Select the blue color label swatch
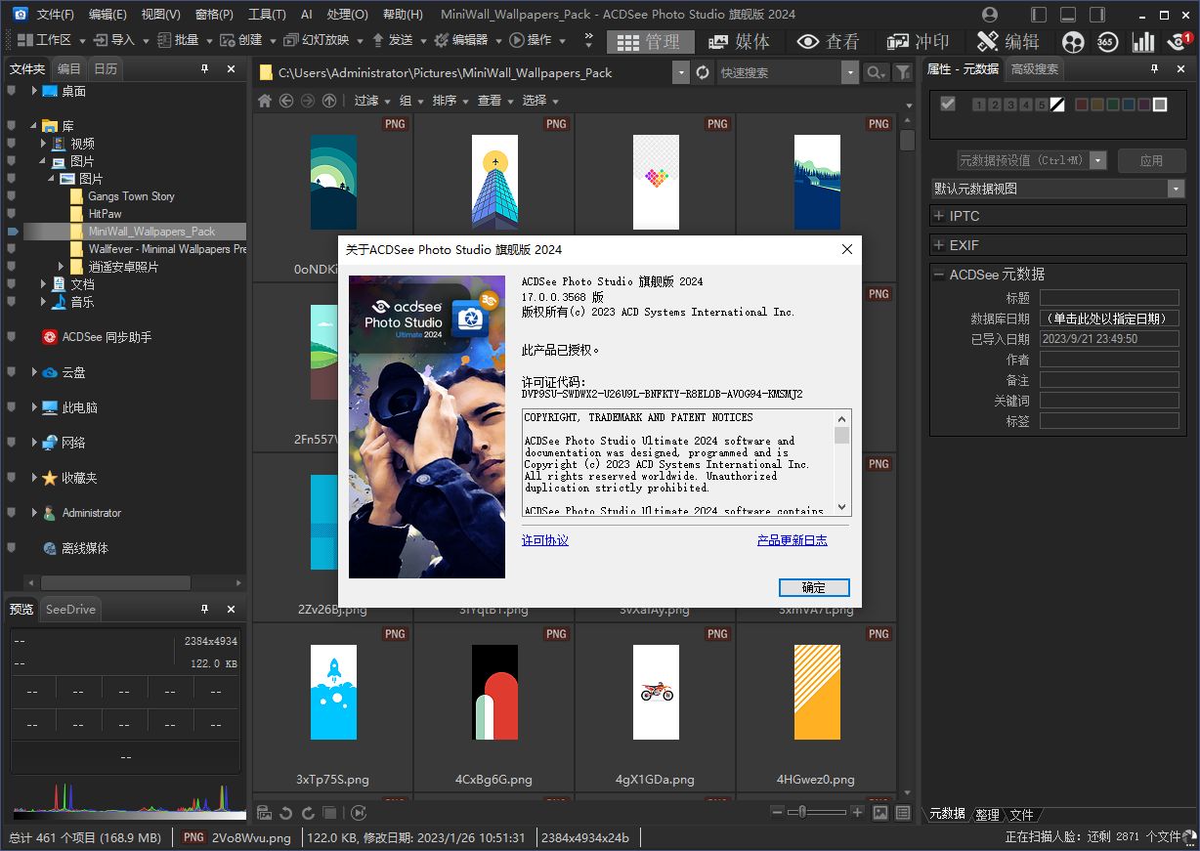 click(1129, 105)
